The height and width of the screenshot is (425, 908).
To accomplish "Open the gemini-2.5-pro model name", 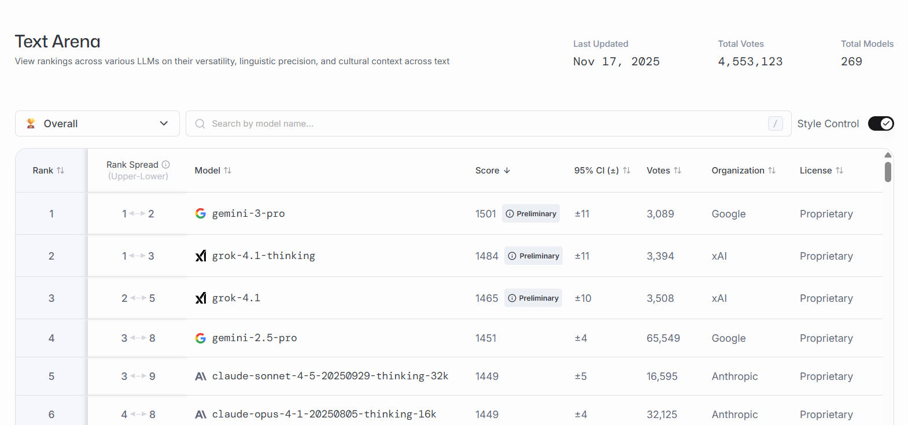I will click(x=254, y=338).
